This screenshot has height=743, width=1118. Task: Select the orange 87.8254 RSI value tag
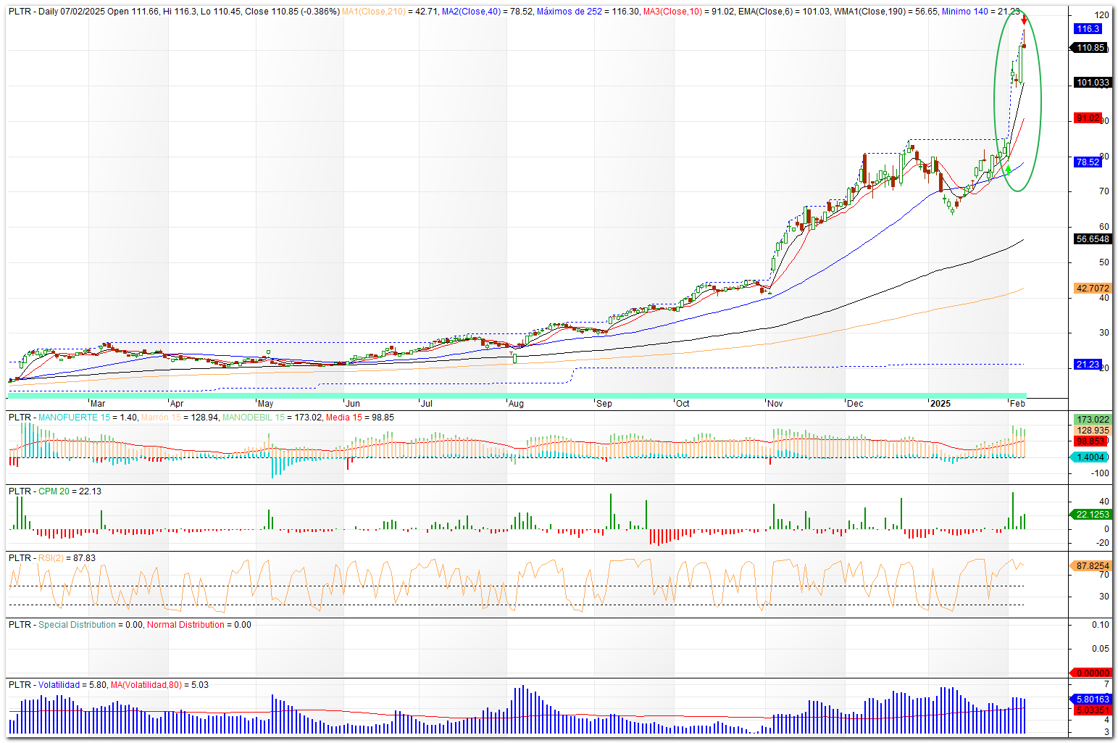(x=1091, y=566)
